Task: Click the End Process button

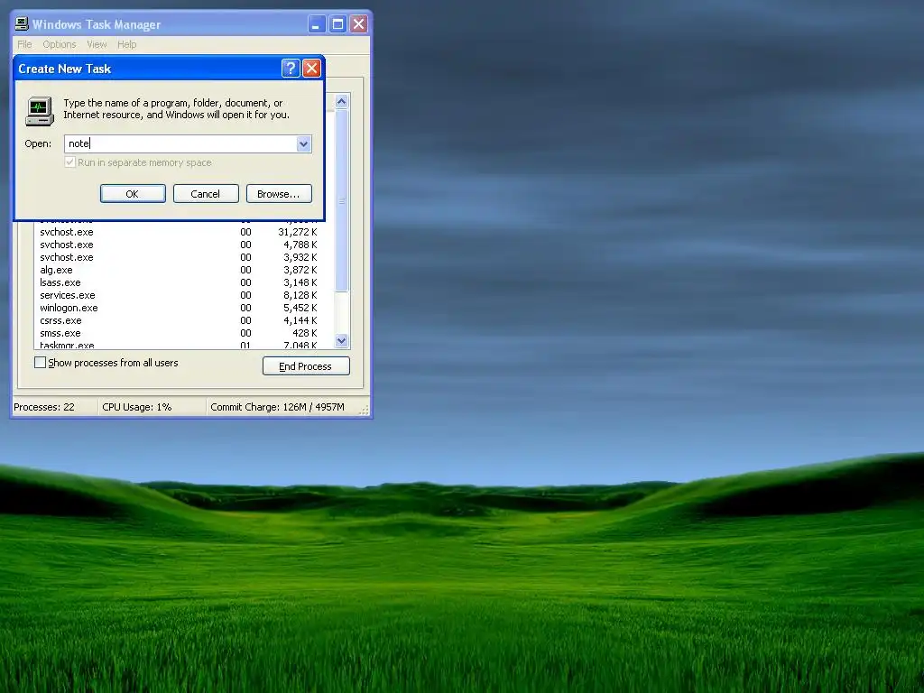Action: [306, 366]
